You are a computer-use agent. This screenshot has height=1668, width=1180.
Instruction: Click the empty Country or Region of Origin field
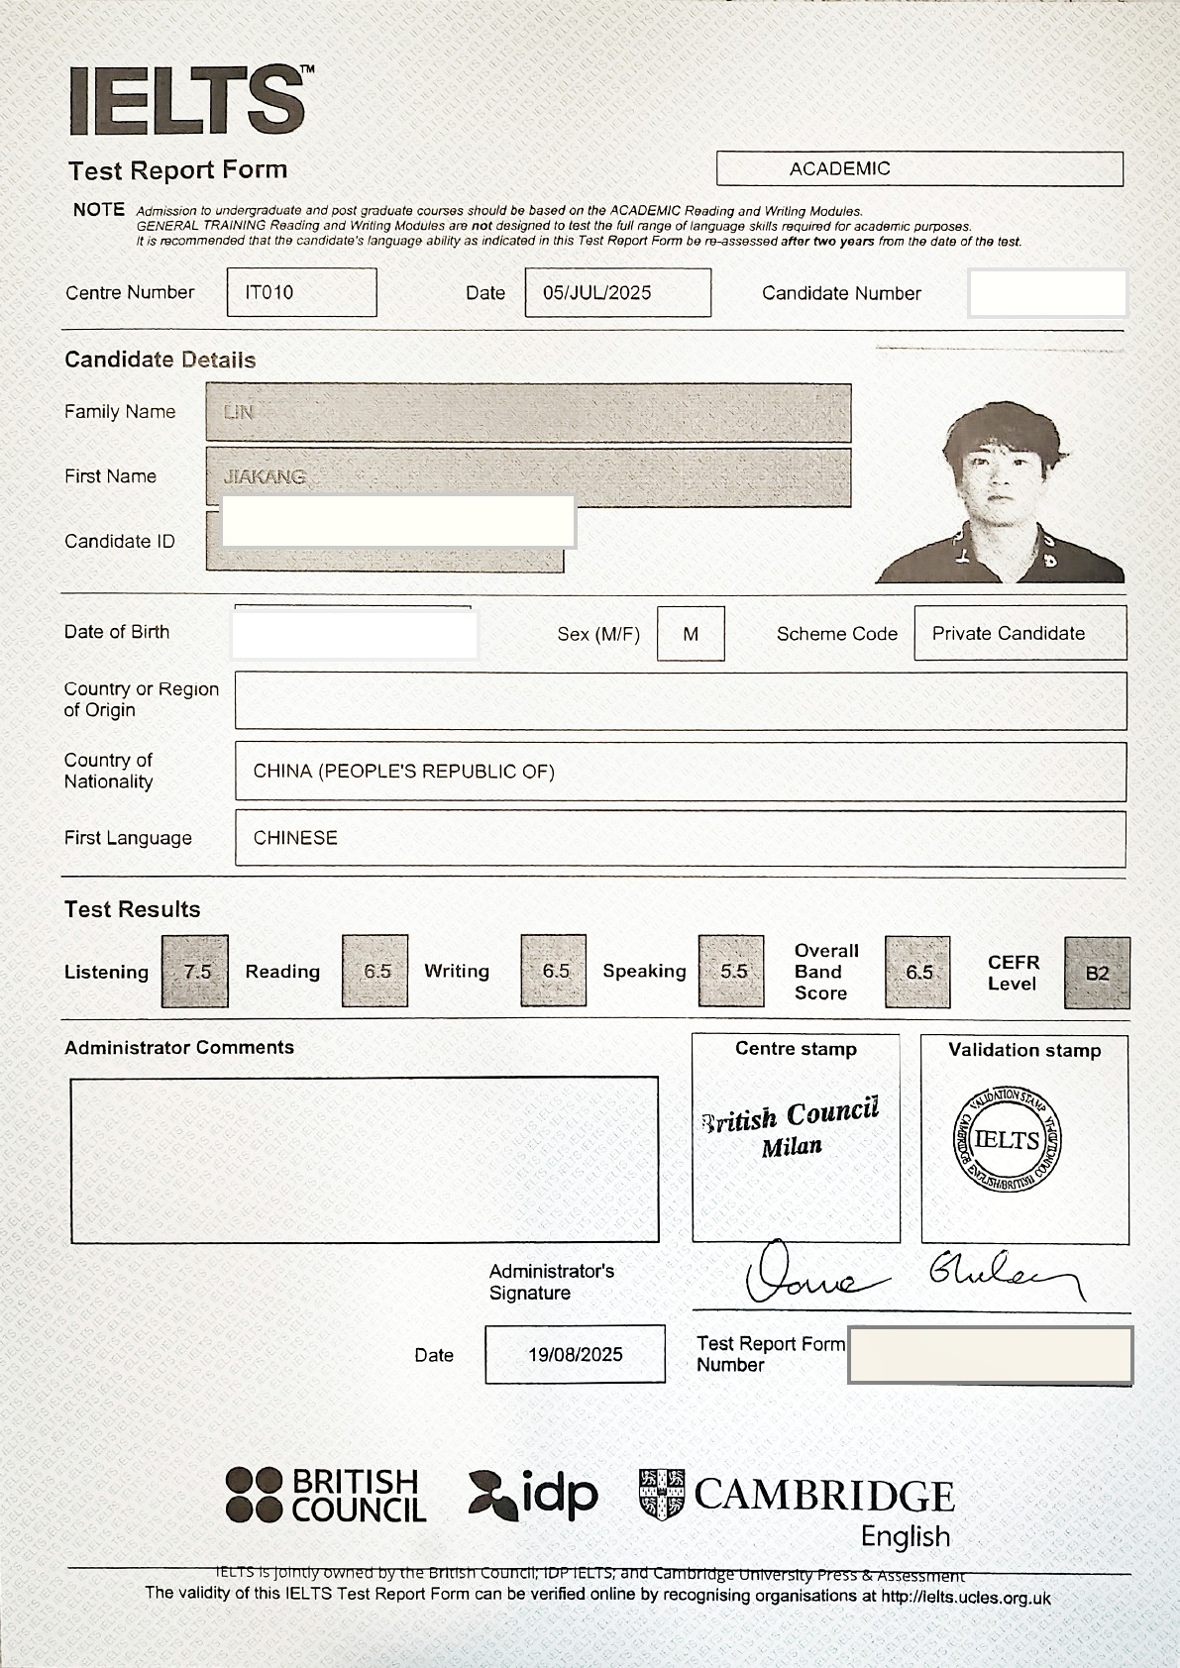681,701
